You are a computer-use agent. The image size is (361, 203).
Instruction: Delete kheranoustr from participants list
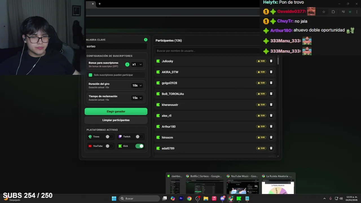point(271,105)
